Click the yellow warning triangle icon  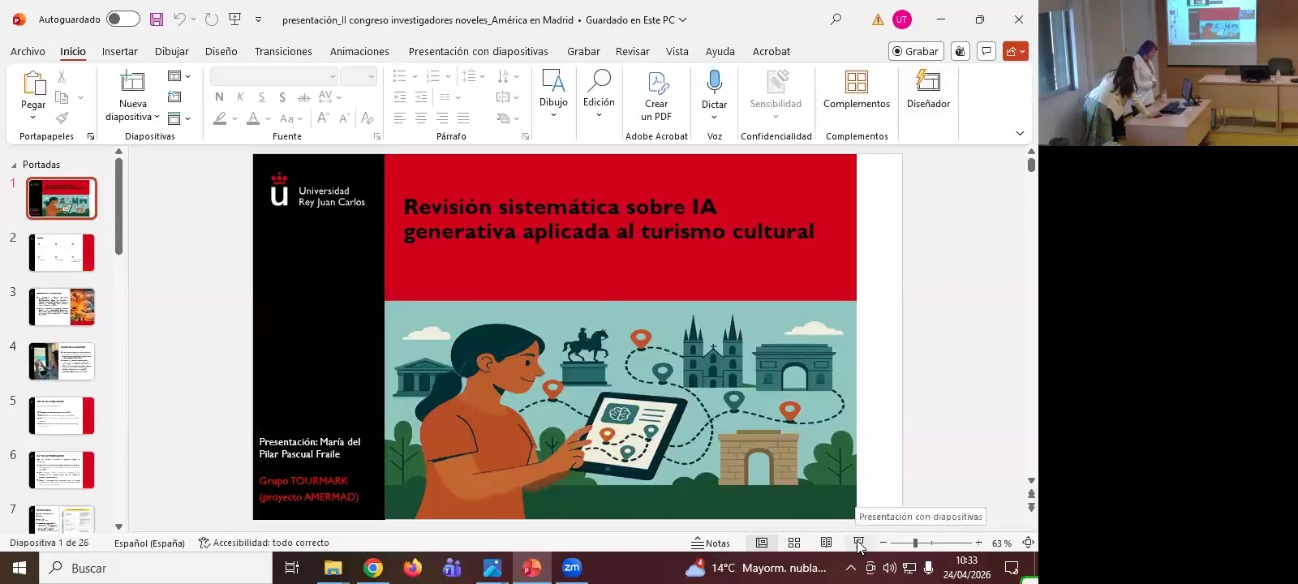878,19
